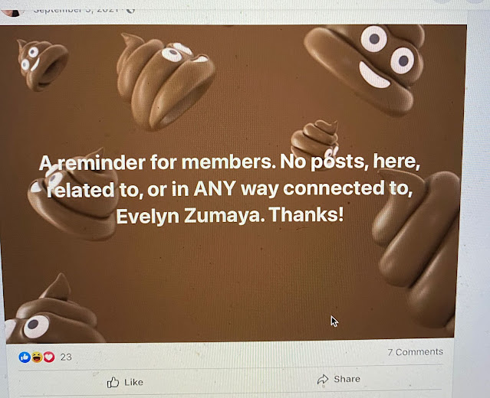Viewport: 490px width, 398px height.
Task: Click the Share button label
Action: (347, 379)
